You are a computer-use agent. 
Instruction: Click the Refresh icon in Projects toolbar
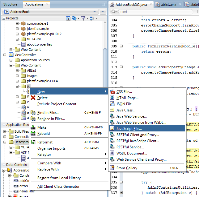[74, 18]
